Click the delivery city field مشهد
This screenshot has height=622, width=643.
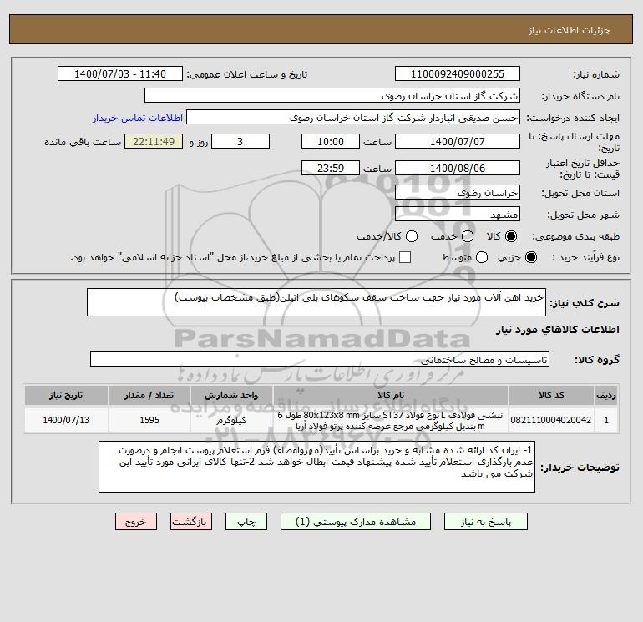point(458,214)
